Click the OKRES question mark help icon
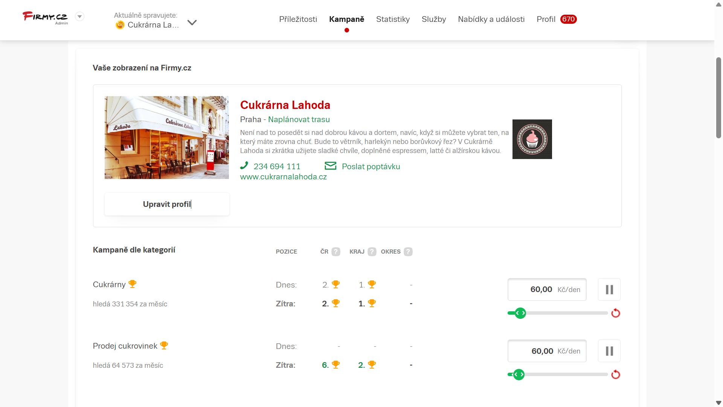The image size is (723, 407). point(408,252)
